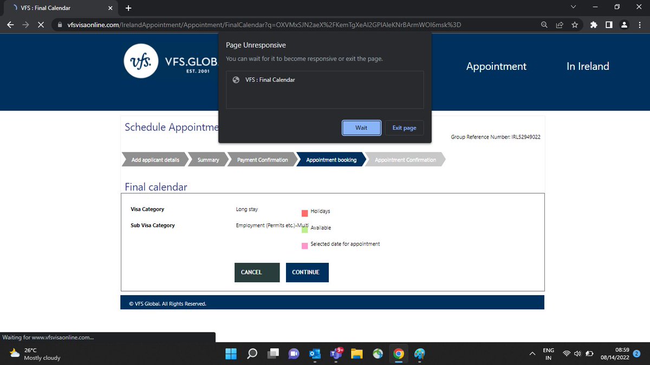Toggle the browser side panel icon

[x=609, y=25]
